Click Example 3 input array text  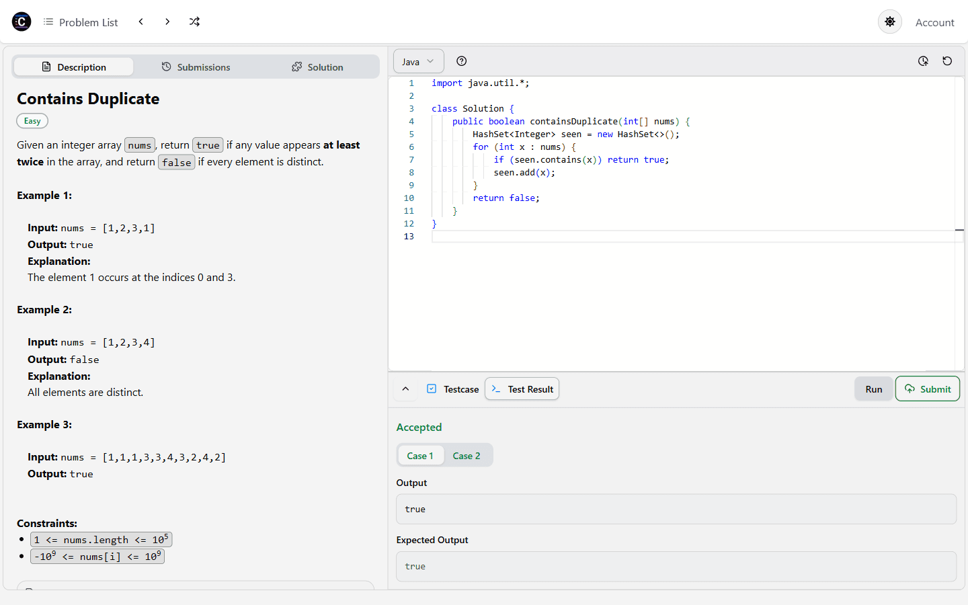point(164,457)
